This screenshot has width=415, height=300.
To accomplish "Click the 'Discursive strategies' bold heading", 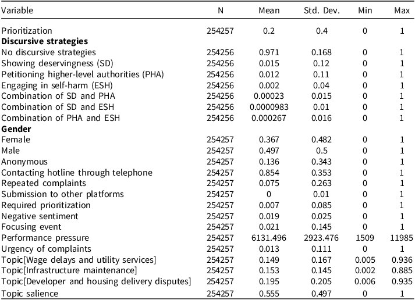I will [x=44, y=41].
